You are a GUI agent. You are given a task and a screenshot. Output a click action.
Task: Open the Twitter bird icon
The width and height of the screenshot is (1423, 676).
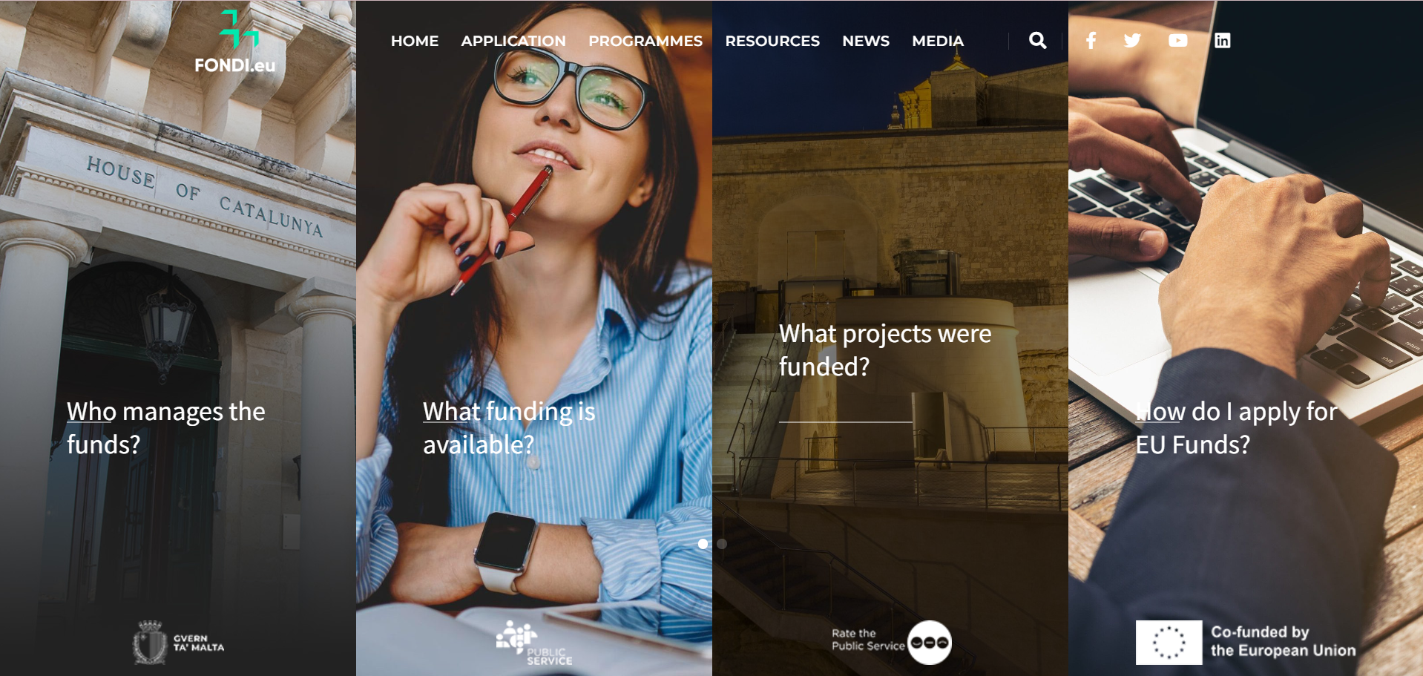pyautogui.click(x=1132, y=41)
